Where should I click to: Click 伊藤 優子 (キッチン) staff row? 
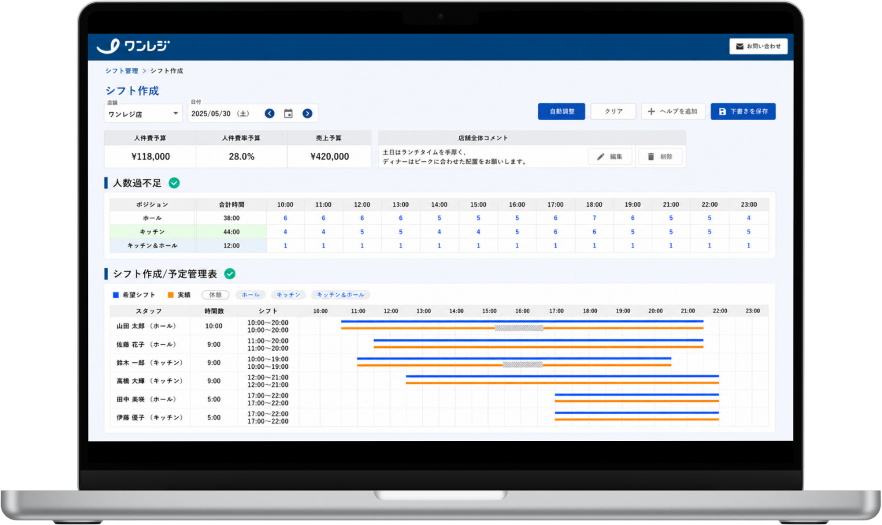coord(439,417)
